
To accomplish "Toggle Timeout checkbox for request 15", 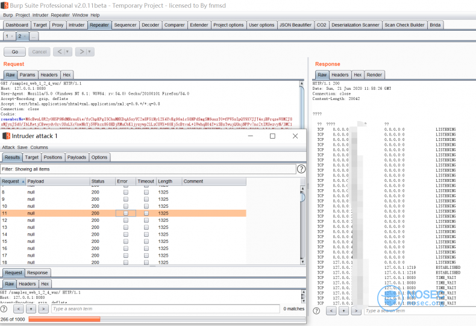I will pos(146,241).
